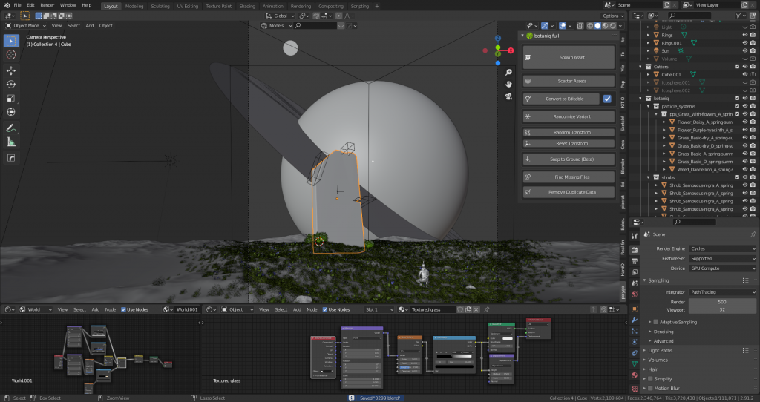Toggle the camera view icon
The height and width of the screenshot is (402, 760).
tap(508, 96)
